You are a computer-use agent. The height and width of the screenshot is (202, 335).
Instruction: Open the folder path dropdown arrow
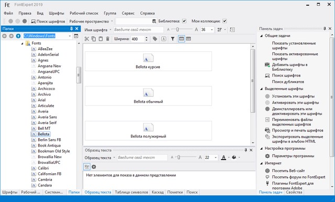(70, 36)
